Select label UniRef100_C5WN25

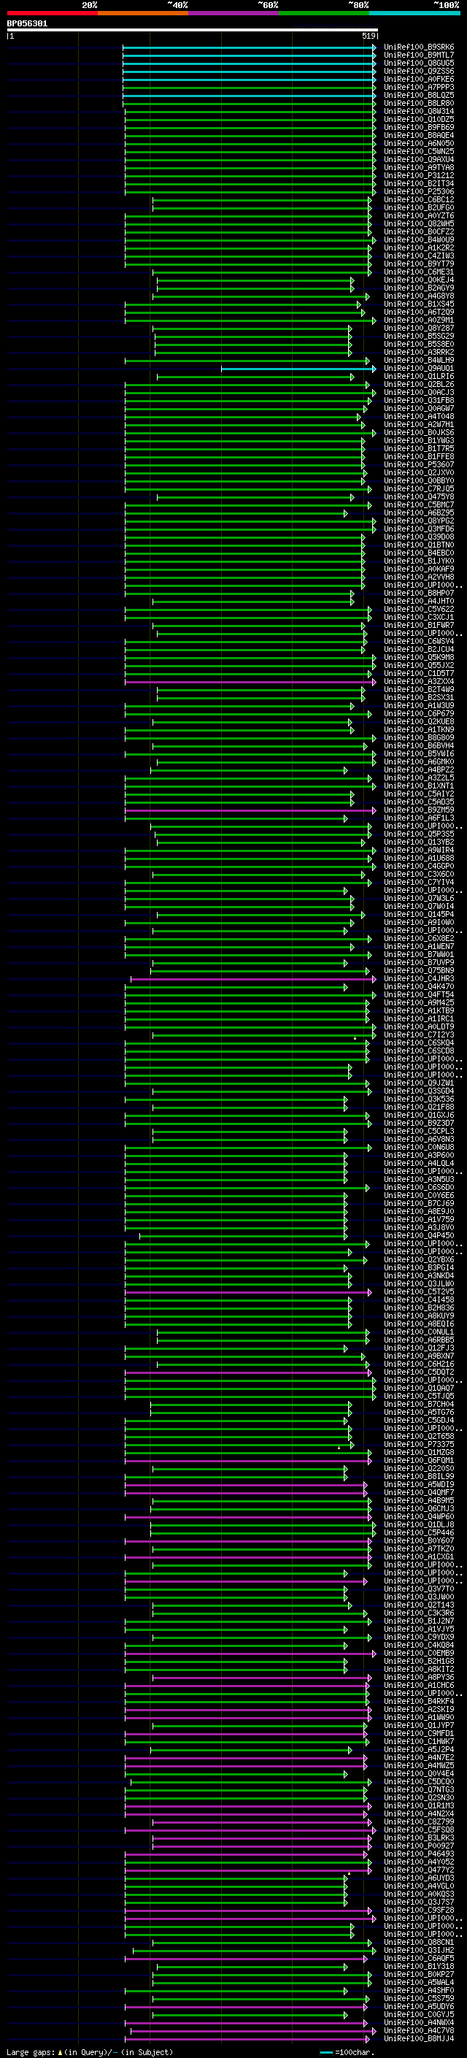(419, 151)
